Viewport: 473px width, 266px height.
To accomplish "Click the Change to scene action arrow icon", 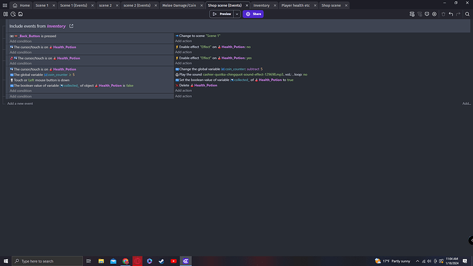I will point(177,36).
